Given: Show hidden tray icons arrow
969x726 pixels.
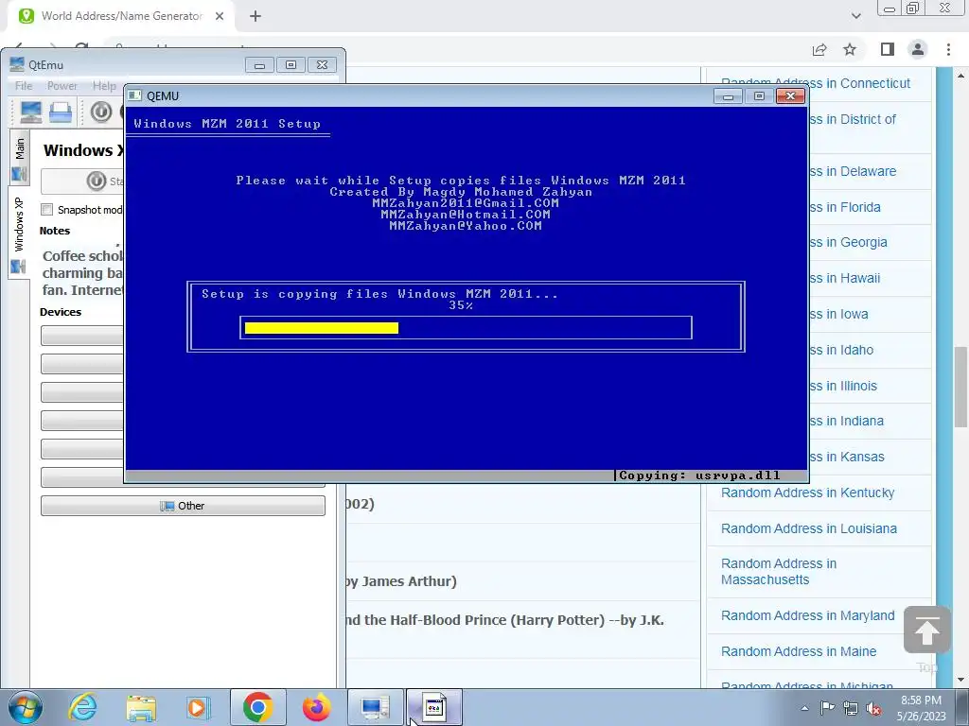Looking at the screenshot, I should [804, 708].
